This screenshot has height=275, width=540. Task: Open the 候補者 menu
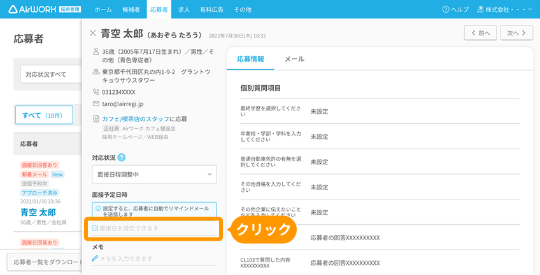pyautogui.click(x=131, y=10)
